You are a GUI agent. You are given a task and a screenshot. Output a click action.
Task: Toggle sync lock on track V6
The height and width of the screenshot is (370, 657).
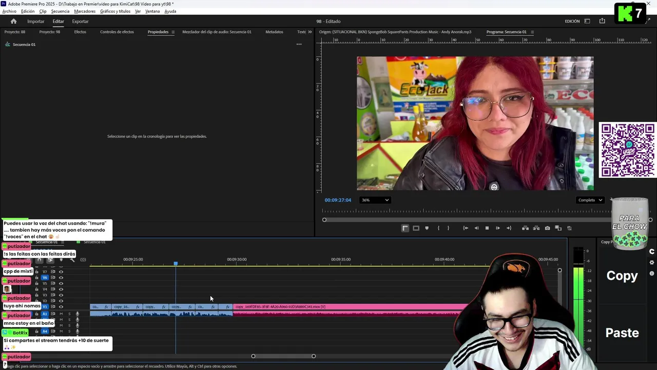click(x=52, y=277)
